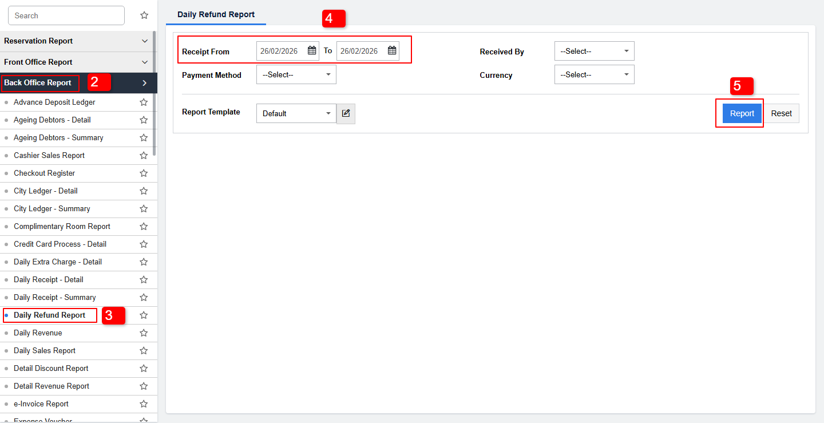Viewport: 824px width, 423px height.
Task: Star the City Ledger - Summary report
Action: [144, 209]
